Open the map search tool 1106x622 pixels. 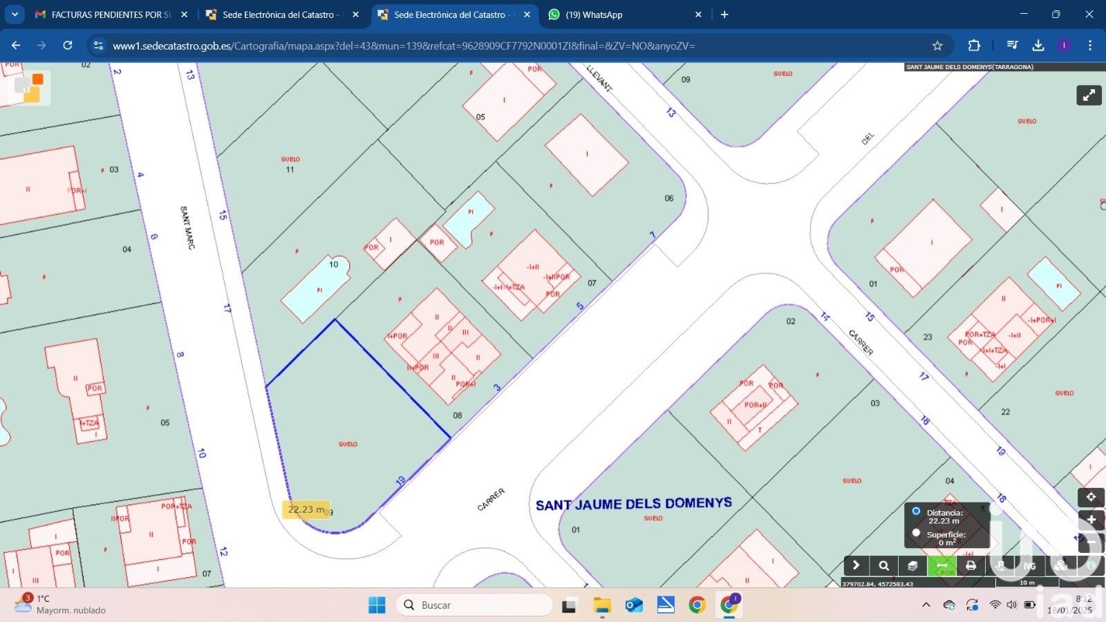(x=883, y=565)
